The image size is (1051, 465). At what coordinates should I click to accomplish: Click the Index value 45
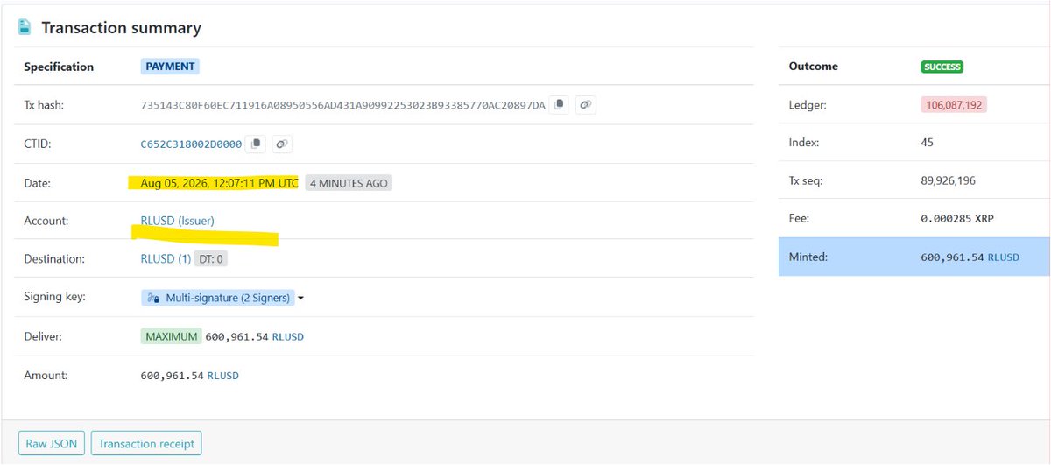click(927, 142)
